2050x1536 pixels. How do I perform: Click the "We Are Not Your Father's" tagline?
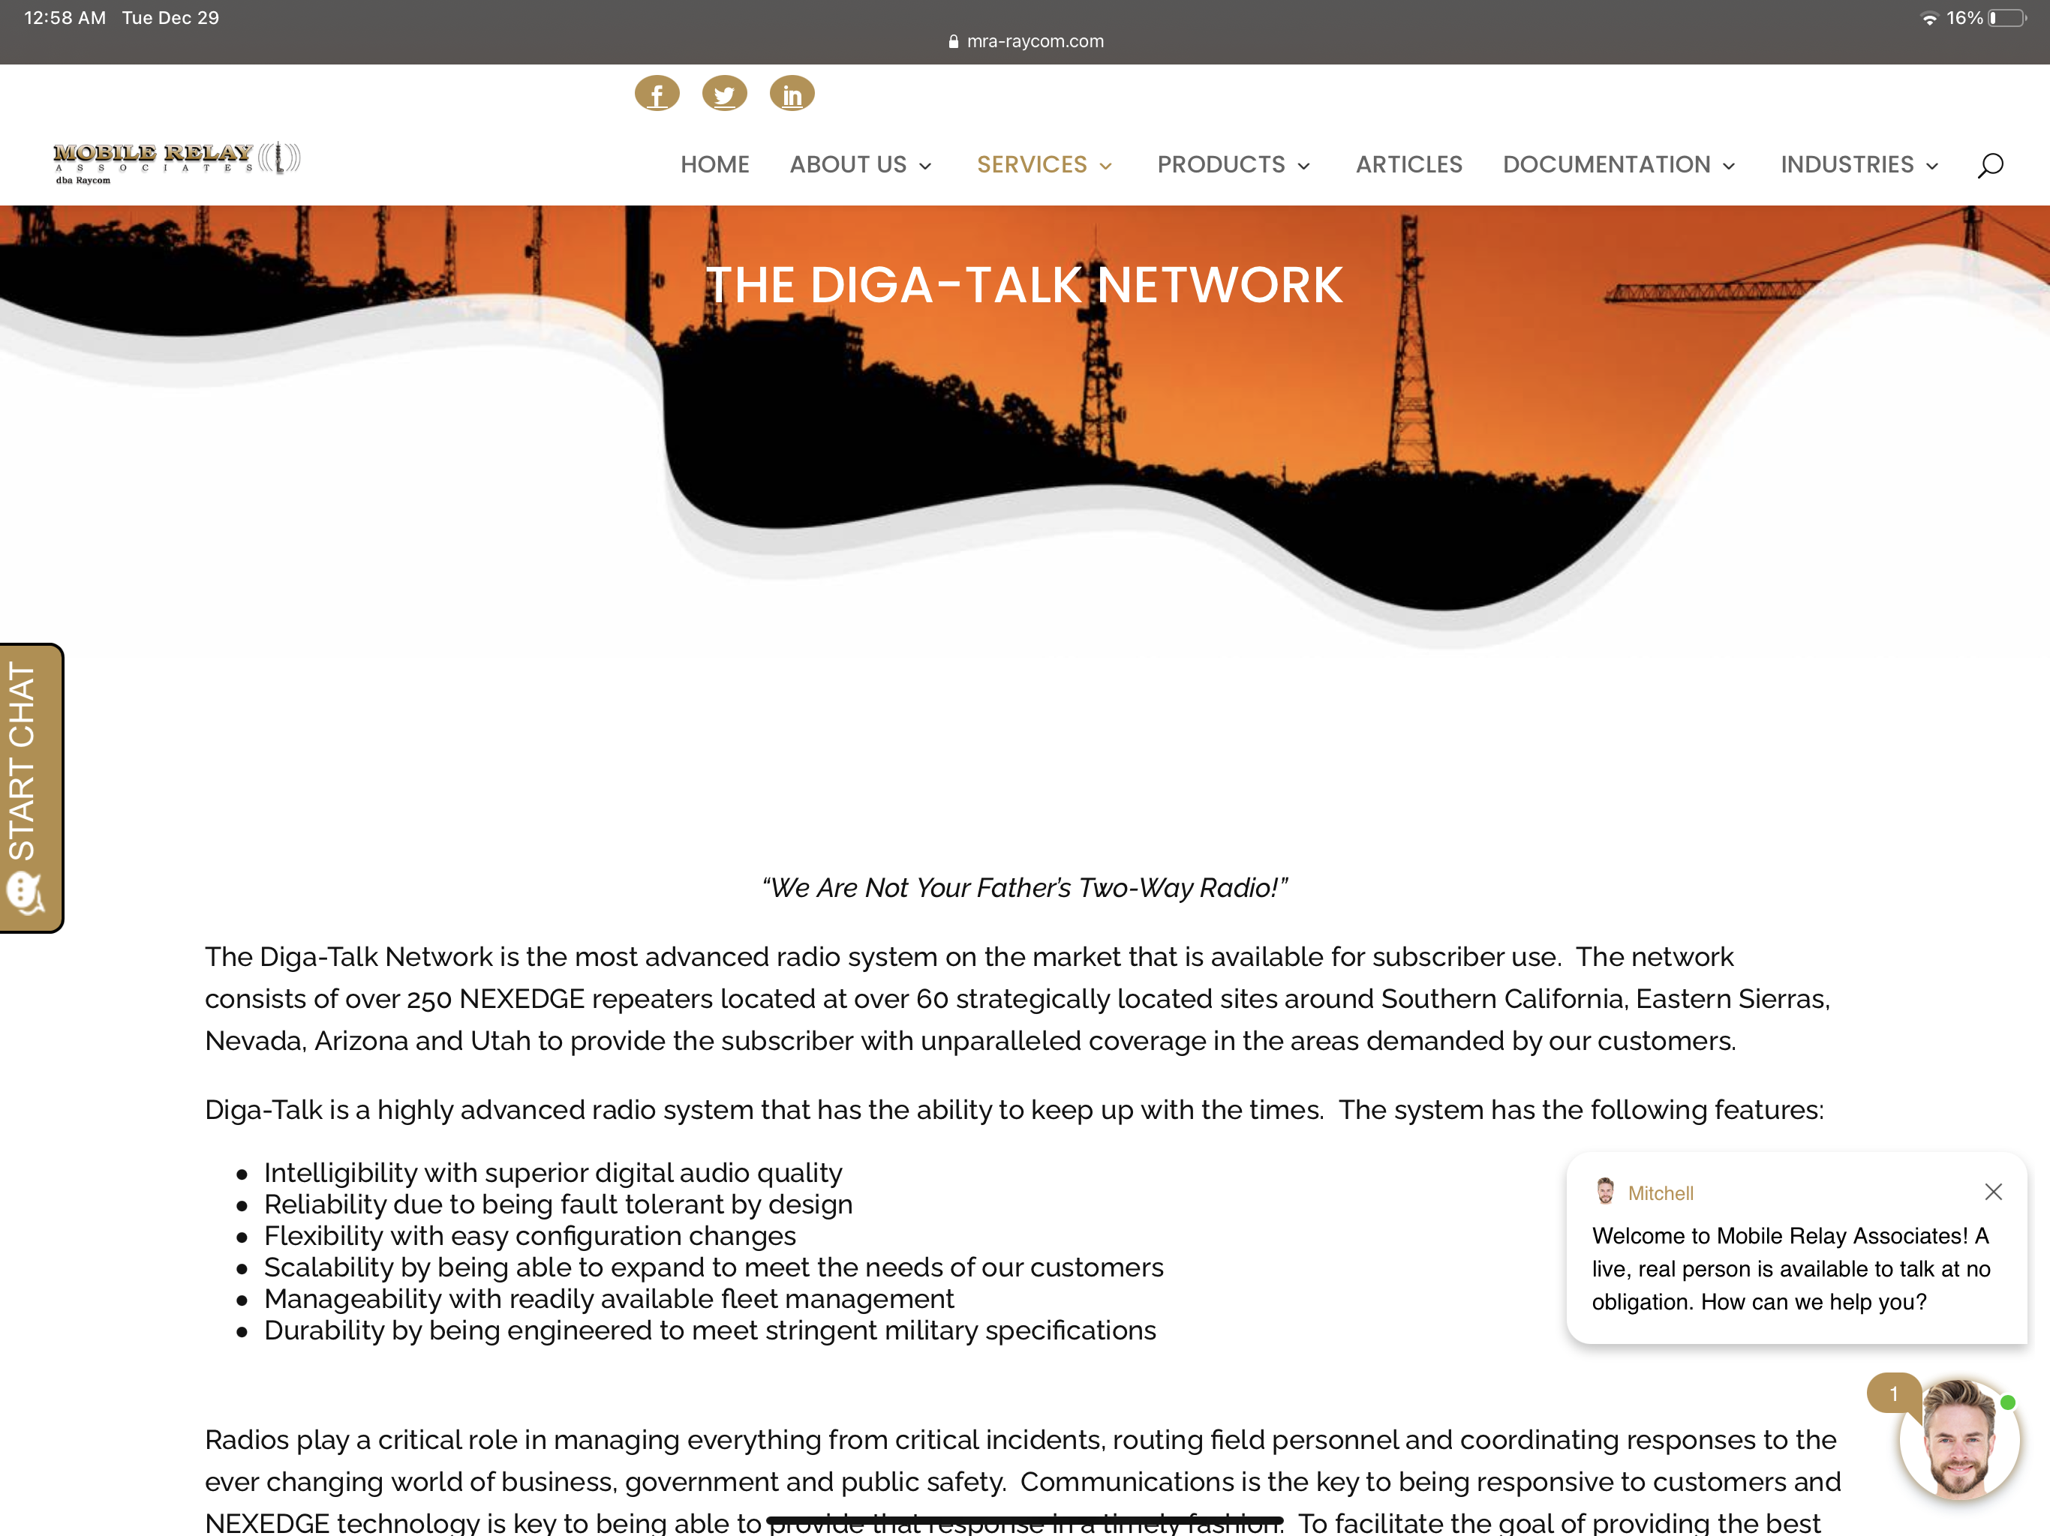coord(1024,887)
